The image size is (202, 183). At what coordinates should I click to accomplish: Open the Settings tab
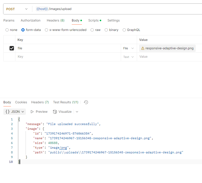click(114, 20)
